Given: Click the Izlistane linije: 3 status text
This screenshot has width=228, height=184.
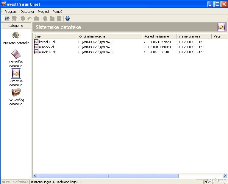Looking at the screenshot, I should click(x=43, y=182).
